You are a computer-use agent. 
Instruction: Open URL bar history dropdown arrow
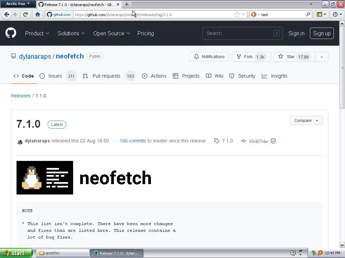point(243,15)
